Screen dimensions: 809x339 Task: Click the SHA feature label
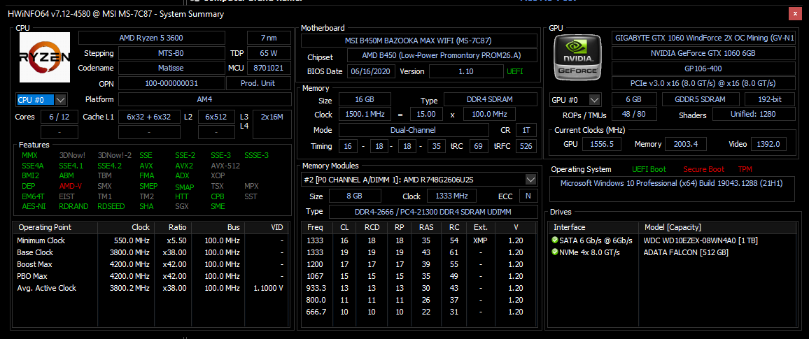(146, 207)
